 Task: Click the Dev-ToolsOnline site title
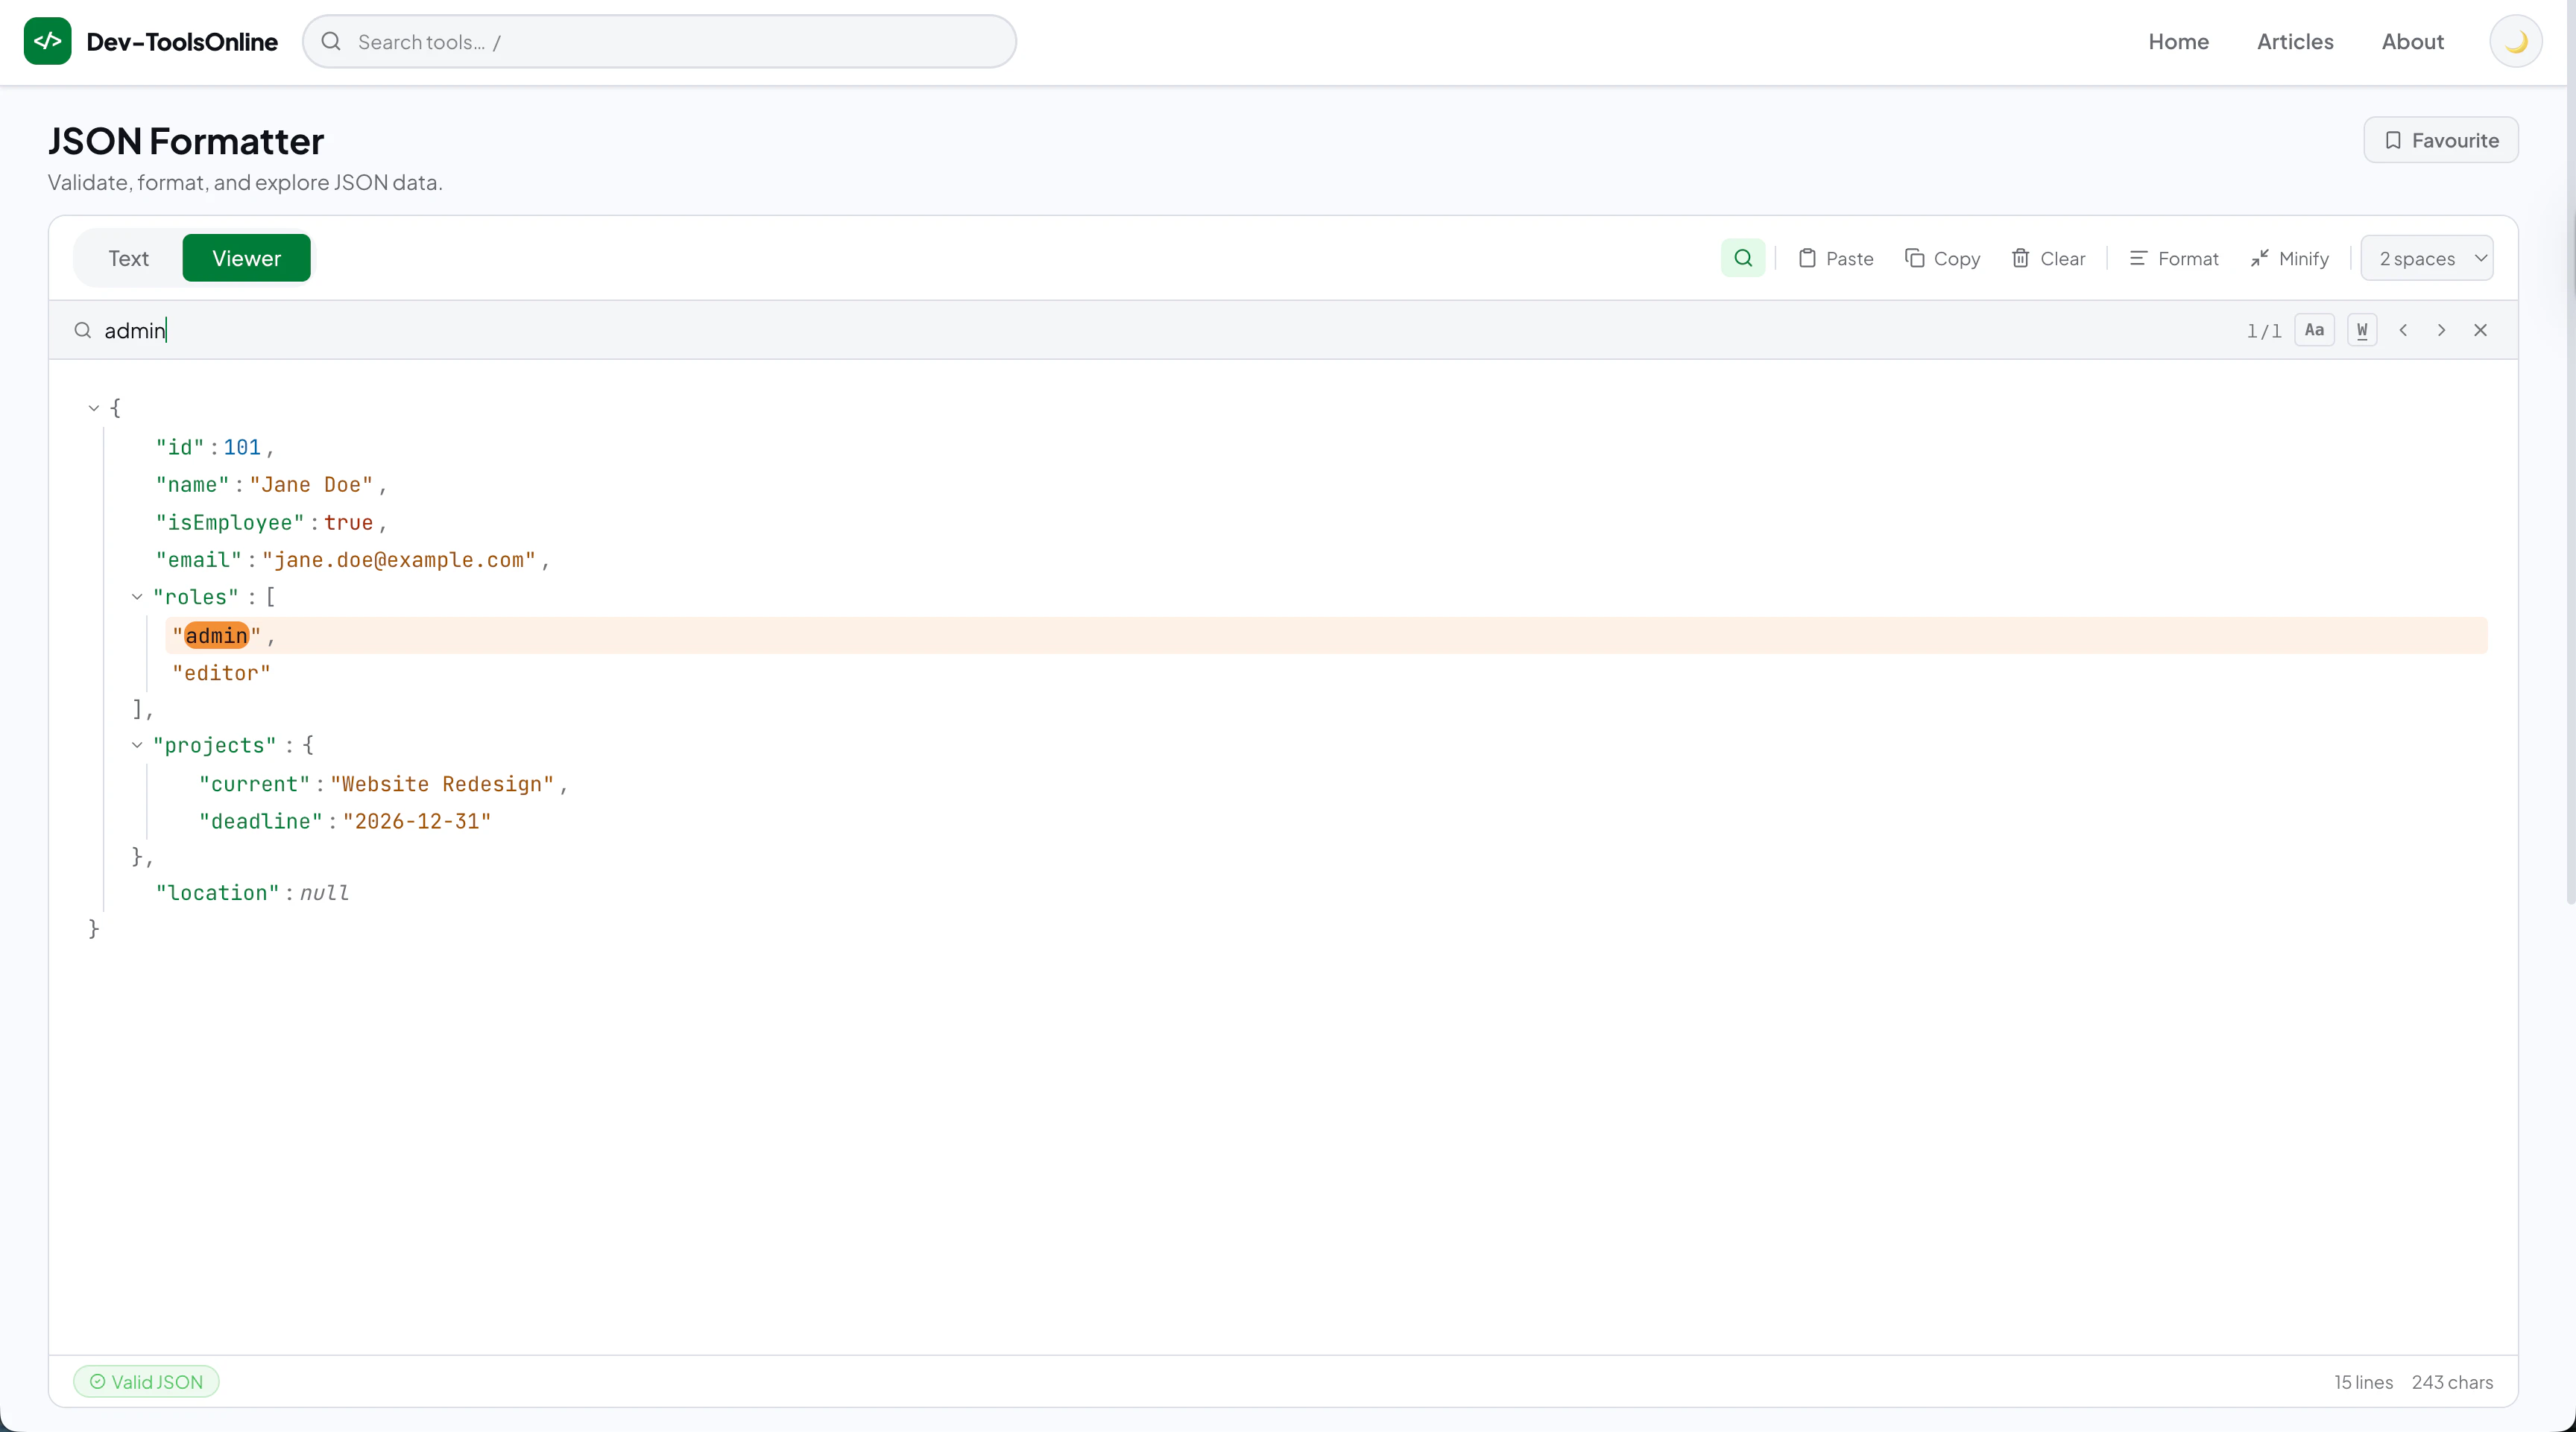(182, 41)
